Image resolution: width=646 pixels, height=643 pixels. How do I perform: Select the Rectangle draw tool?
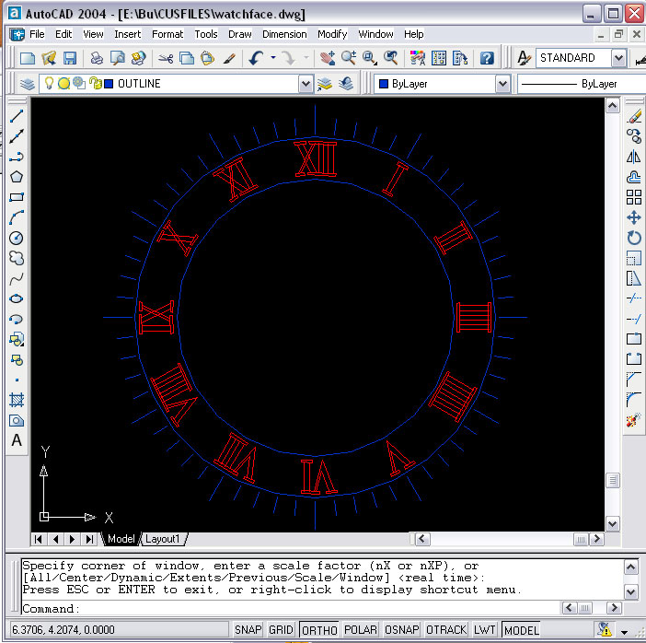(x=17, y=197)
